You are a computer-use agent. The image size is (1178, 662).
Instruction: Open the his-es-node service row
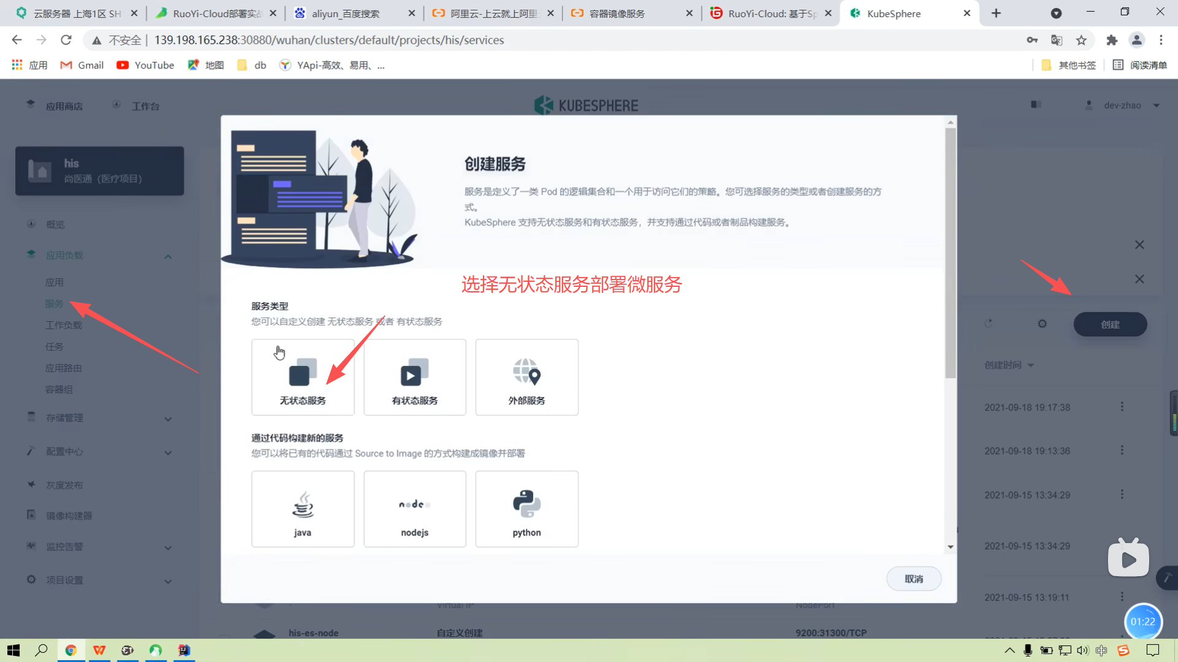(x=313, y=633)
